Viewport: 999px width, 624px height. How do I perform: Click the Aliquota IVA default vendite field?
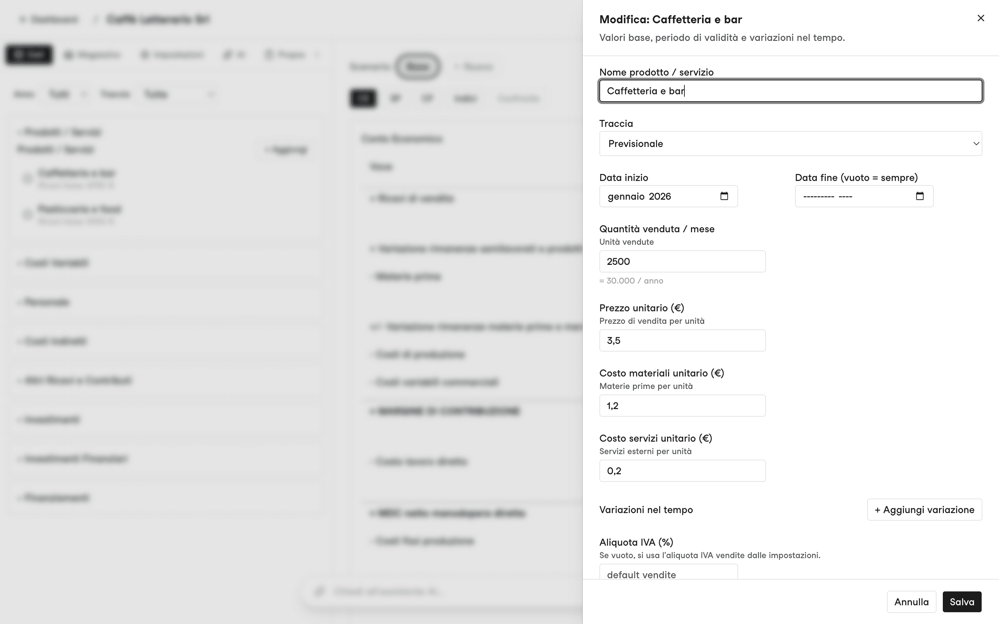668,572
